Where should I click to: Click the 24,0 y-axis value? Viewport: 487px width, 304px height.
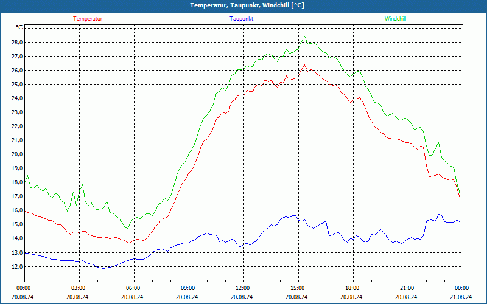pyautogui.click(x=18, y=98)
